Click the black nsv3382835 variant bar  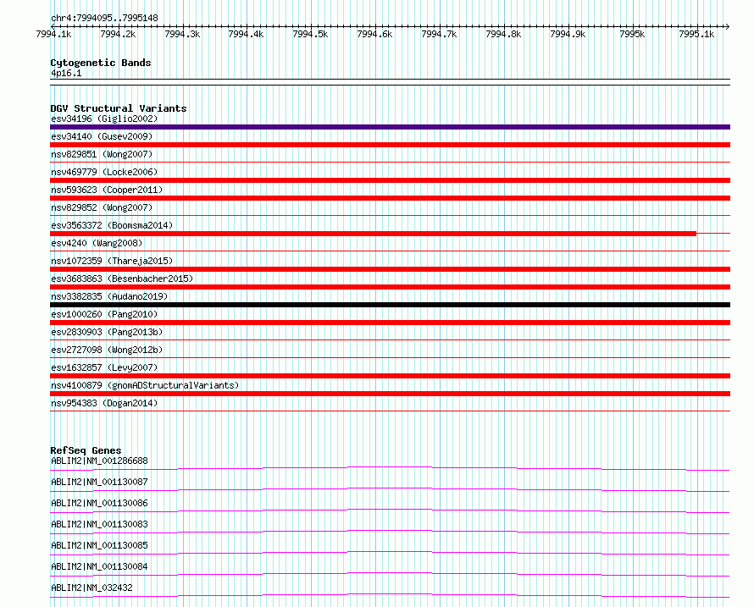click(390, 305)
